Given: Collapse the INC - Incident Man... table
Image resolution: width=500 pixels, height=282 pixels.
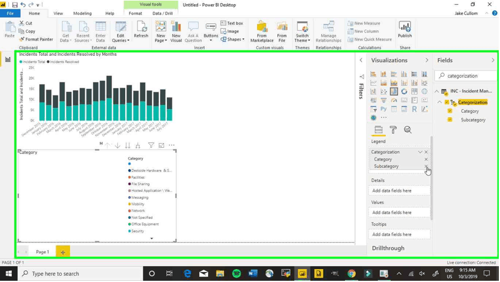Looking at the screenshot, I should coord(437,91).
